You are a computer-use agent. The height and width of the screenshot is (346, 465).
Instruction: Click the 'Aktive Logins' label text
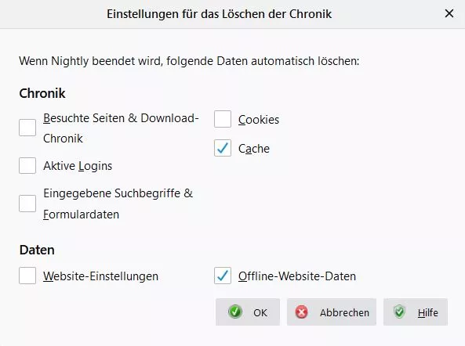click(x=78, y=166)
